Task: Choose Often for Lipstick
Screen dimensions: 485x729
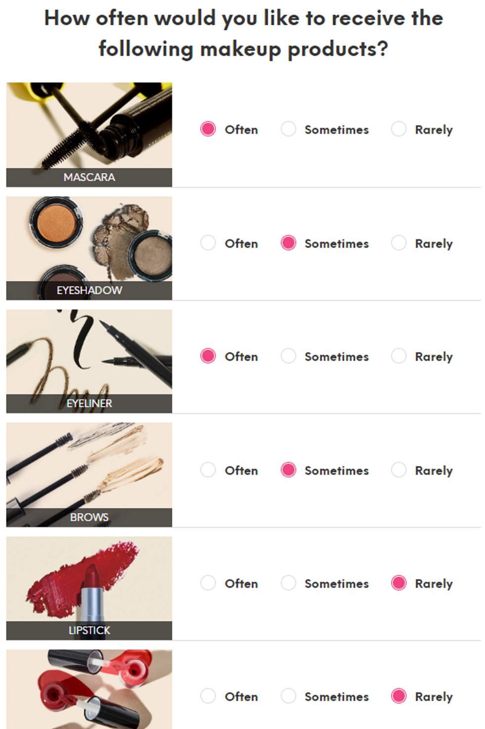Action: [208, 583]
